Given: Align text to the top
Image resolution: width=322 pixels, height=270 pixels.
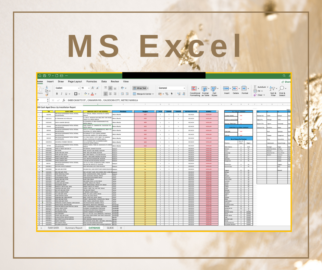Looking at the screenshot, I should click(106, 88).
